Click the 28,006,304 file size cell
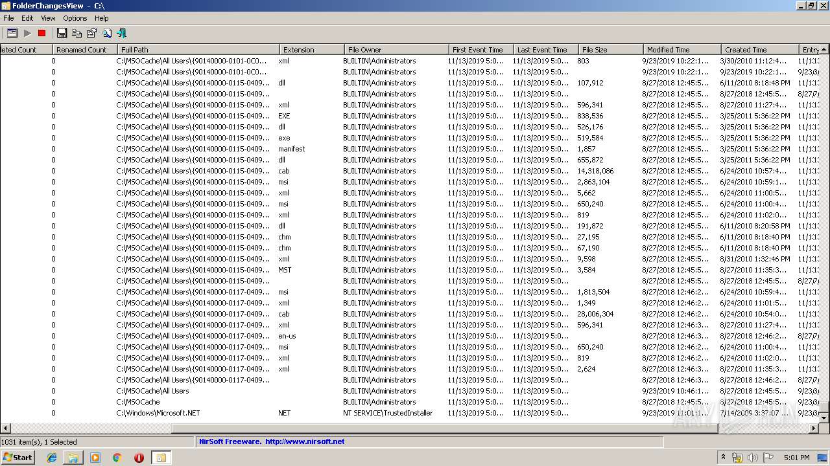Viewport: 830px width, 466px height. pos(595,314)
